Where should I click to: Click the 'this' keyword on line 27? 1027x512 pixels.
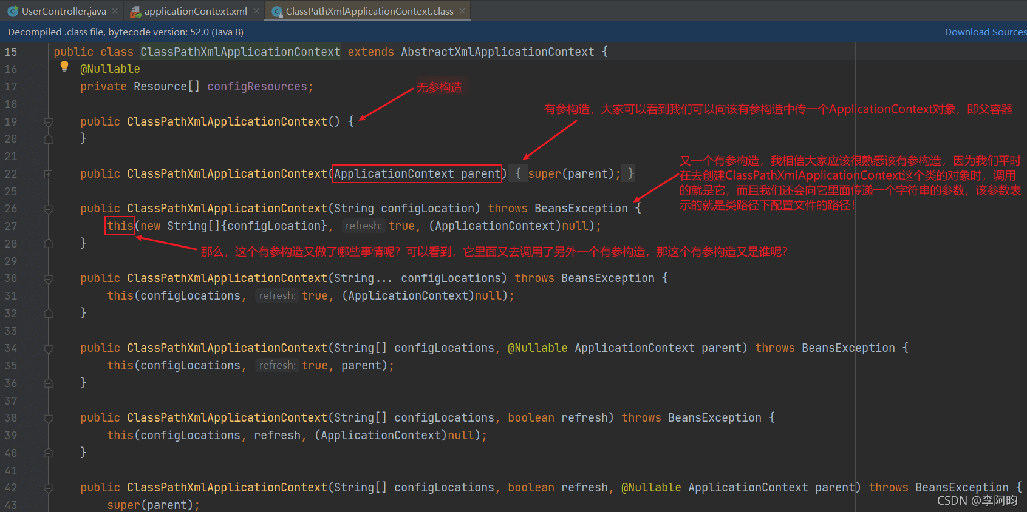coord(120,226)
